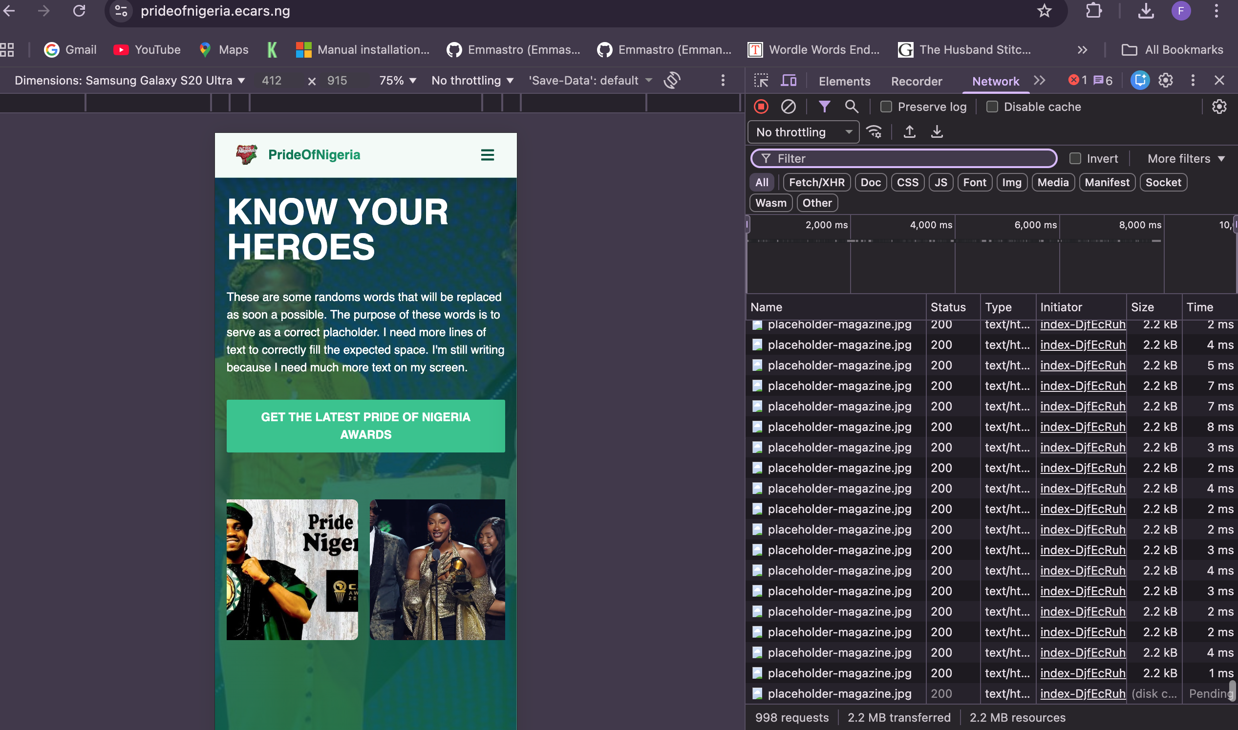Click the stop recording network log button
The width and height of the screenshot is (1238, 730).
pos(761,107)
